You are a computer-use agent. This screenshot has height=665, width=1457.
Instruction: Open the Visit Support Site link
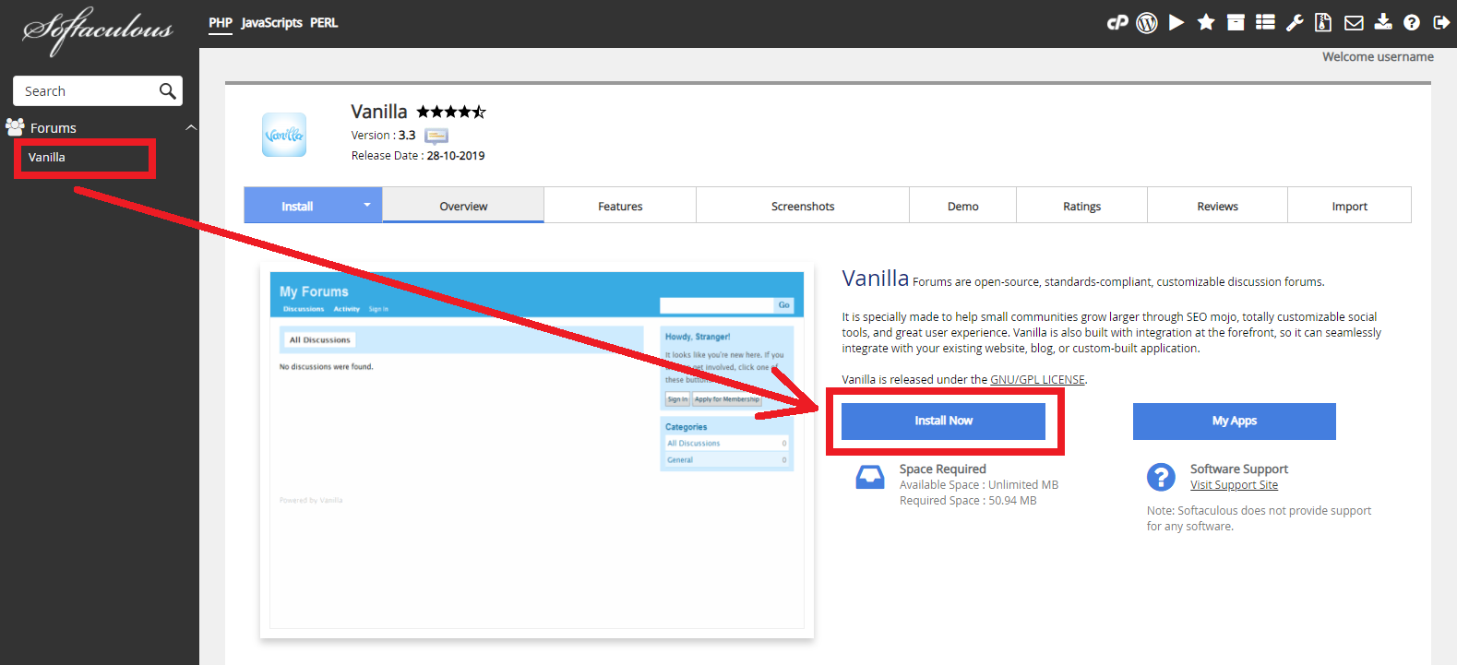click(1234, 485)
